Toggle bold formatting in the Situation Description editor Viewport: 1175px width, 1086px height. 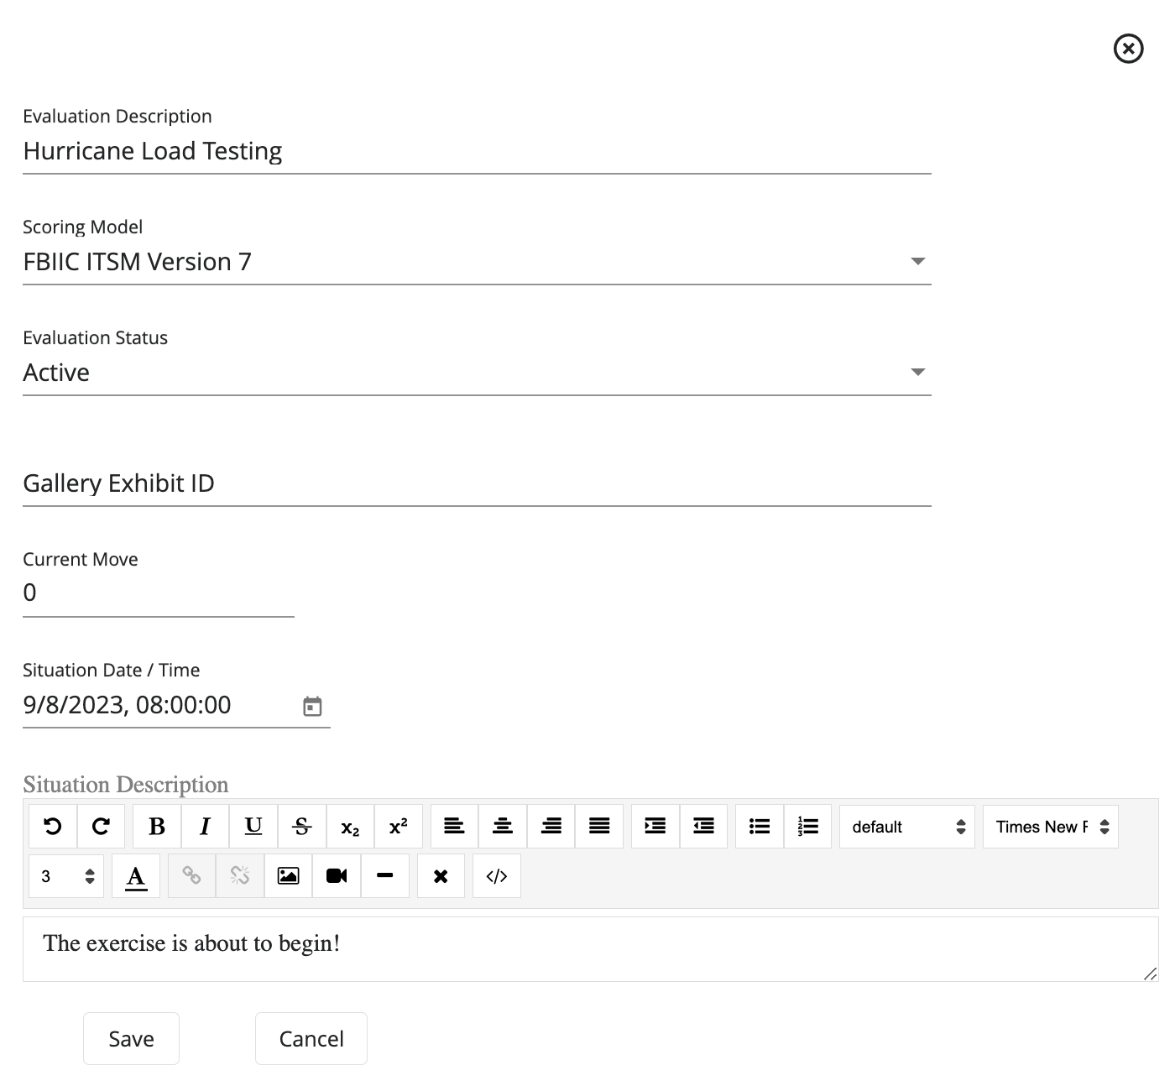(156, 826)
